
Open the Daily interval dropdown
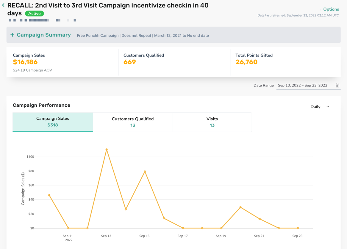[x=320, y=106]
